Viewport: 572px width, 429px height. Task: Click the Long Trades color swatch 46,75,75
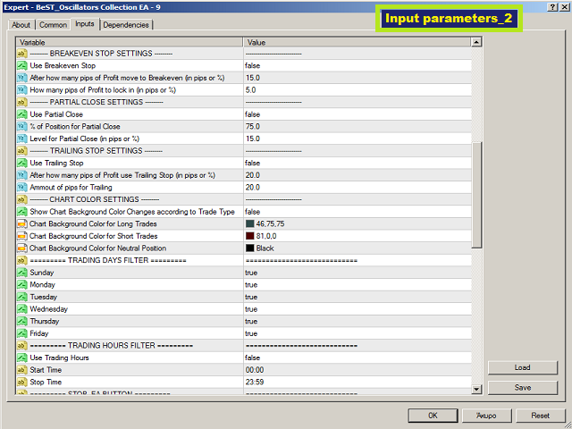point(250,224)
